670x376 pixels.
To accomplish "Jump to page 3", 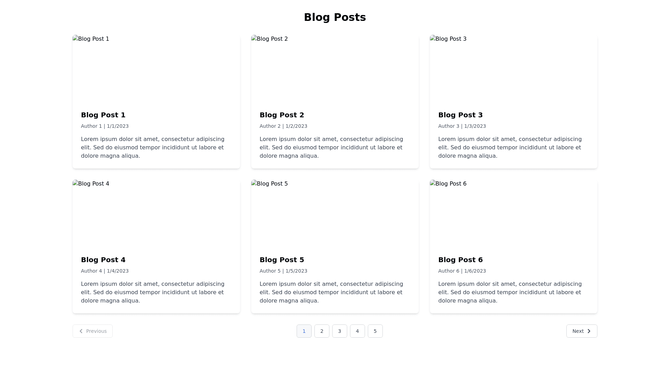I will pyautogui.click(x=340, y=331).
